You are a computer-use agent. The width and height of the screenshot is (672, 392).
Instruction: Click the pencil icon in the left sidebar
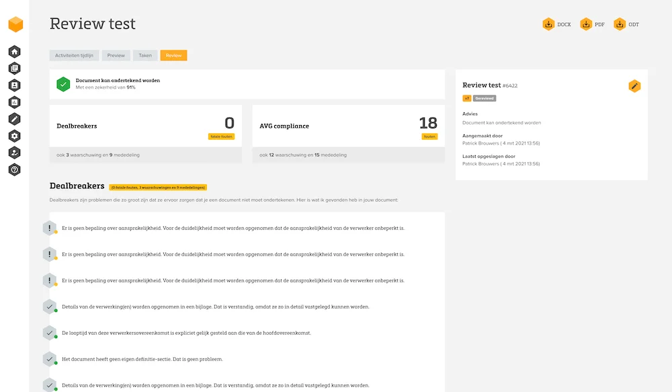[x=14, y=119]
